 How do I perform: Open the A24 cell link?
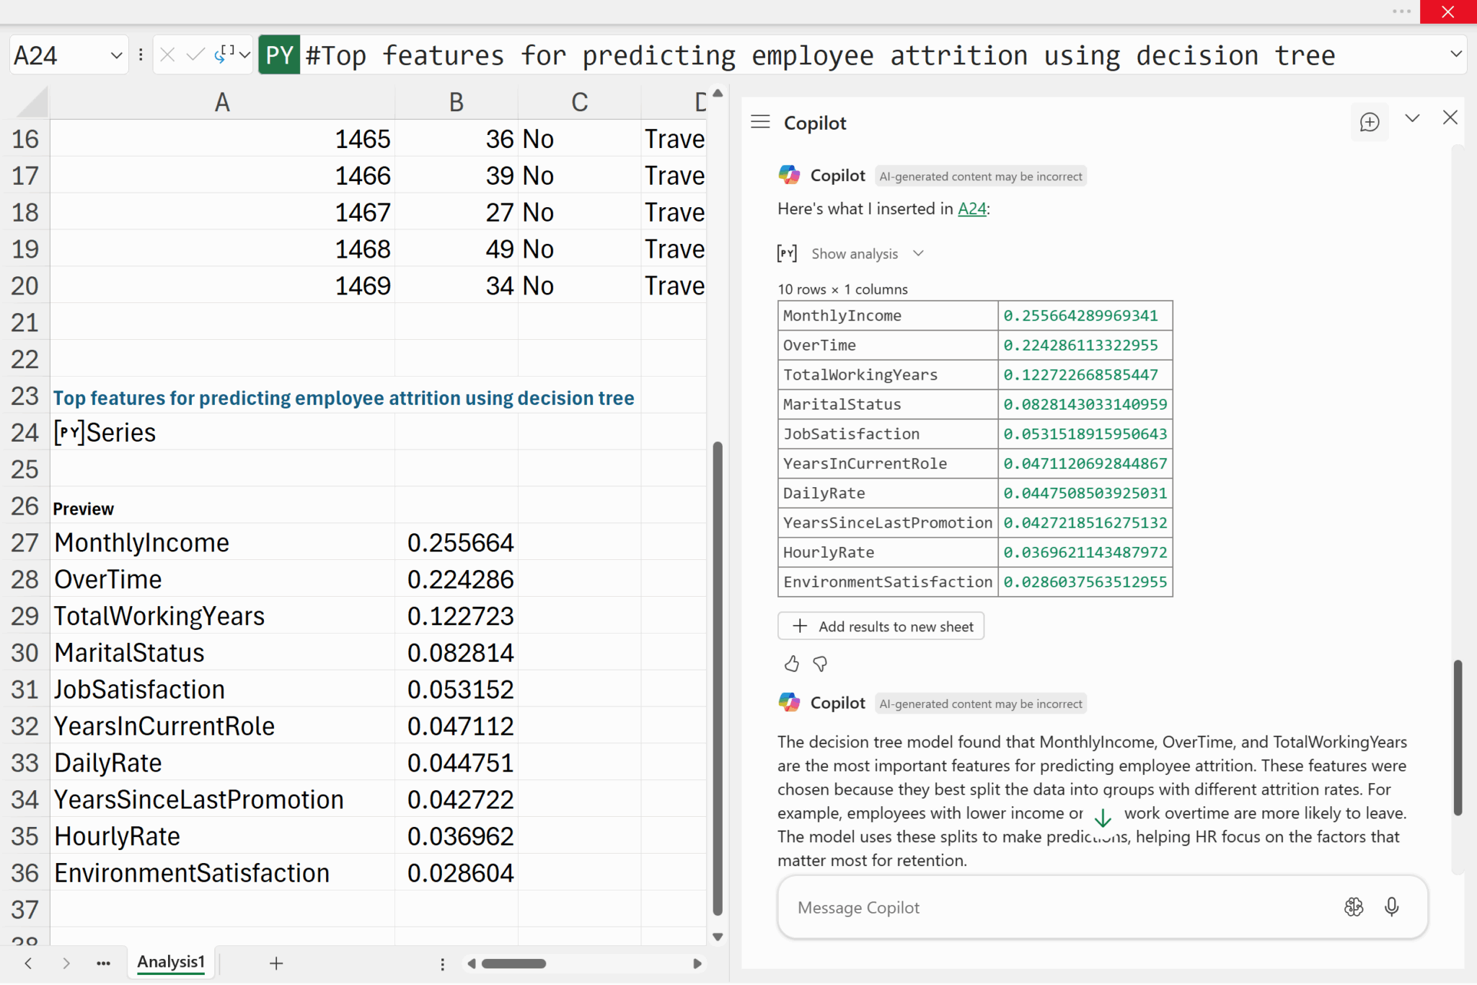coord(971,209)
